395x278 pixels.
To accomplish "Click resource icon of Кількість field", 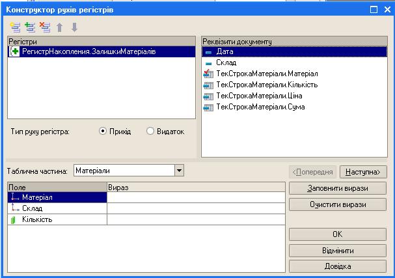I will pos(14,219).
